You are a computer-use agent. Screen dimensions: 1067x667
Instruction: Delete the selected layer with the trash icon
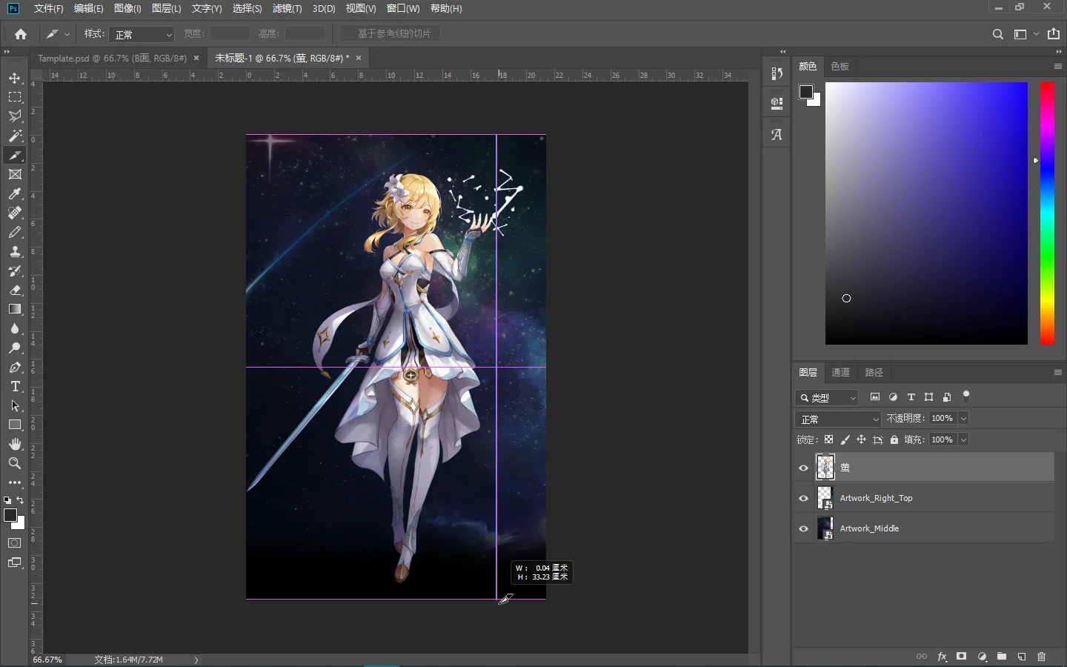pos(1042,657)
